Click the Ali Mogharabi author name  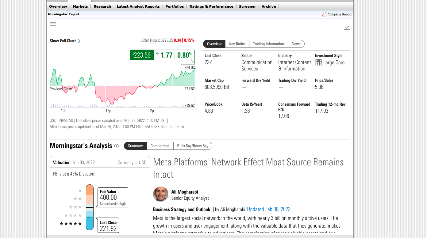point(185,192)
